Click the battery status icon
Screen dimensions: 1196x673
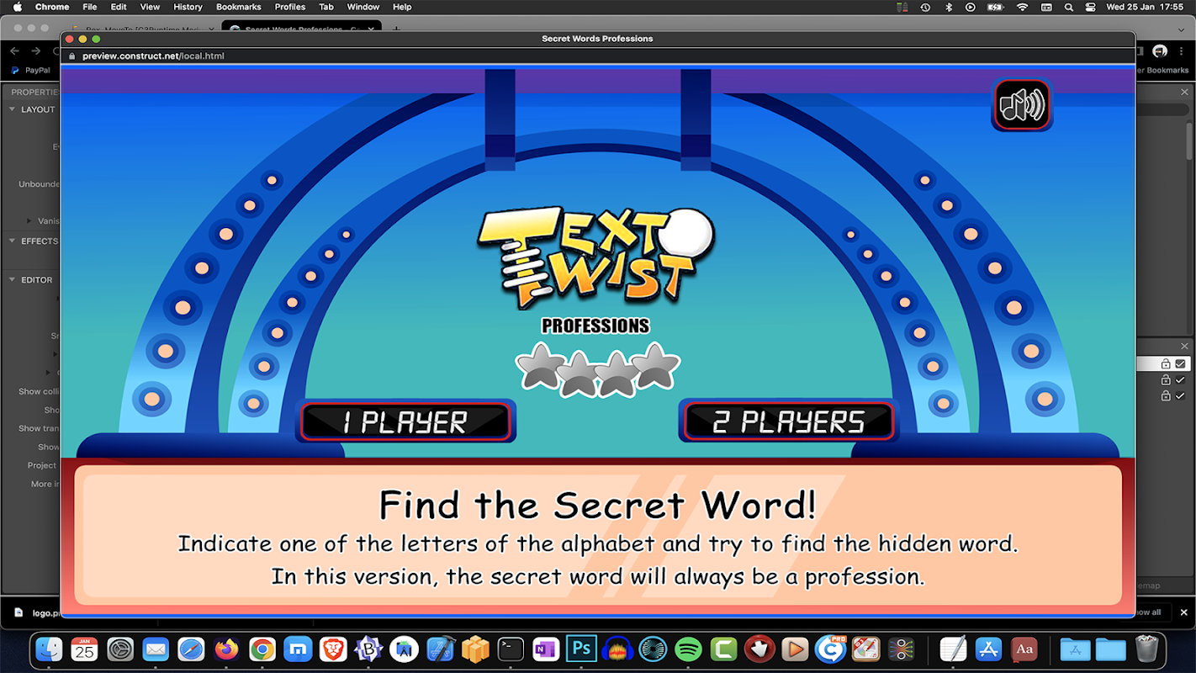click(996, 7)
